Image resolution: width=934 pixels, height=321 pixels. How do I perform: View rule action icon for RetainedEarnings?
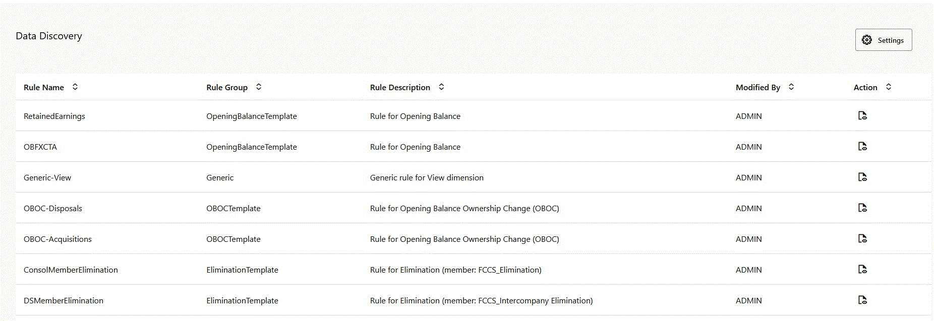[862, 115]
